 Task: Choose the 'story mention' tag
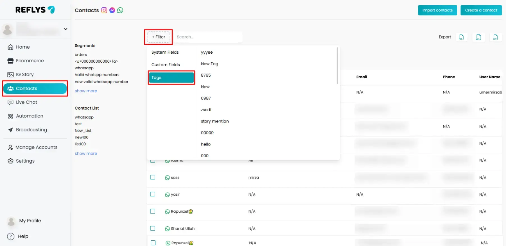(215, 121)
